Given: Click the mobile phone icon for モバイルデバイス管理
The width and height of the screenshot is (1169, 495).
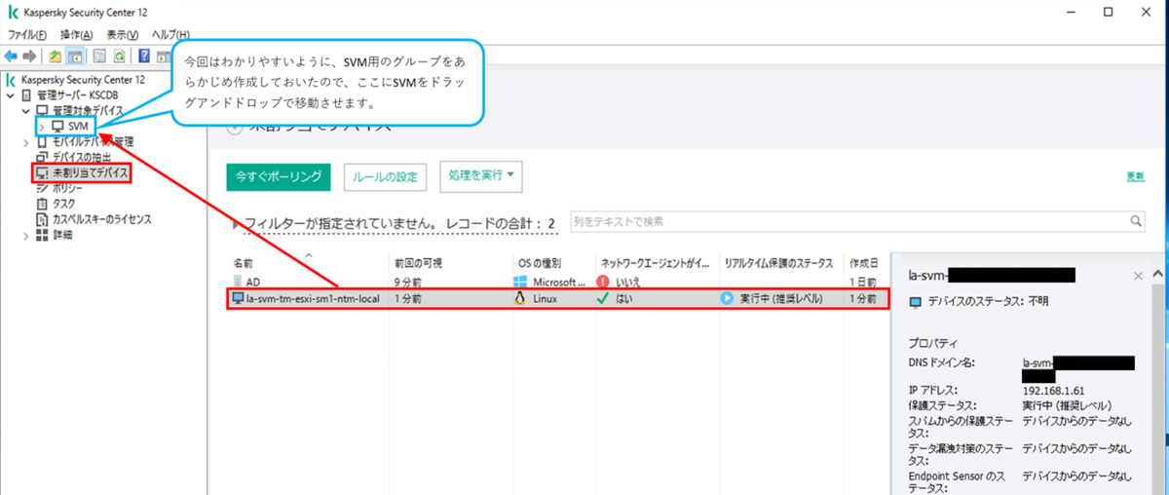Looking at the screenshot, I should [42, 142].
